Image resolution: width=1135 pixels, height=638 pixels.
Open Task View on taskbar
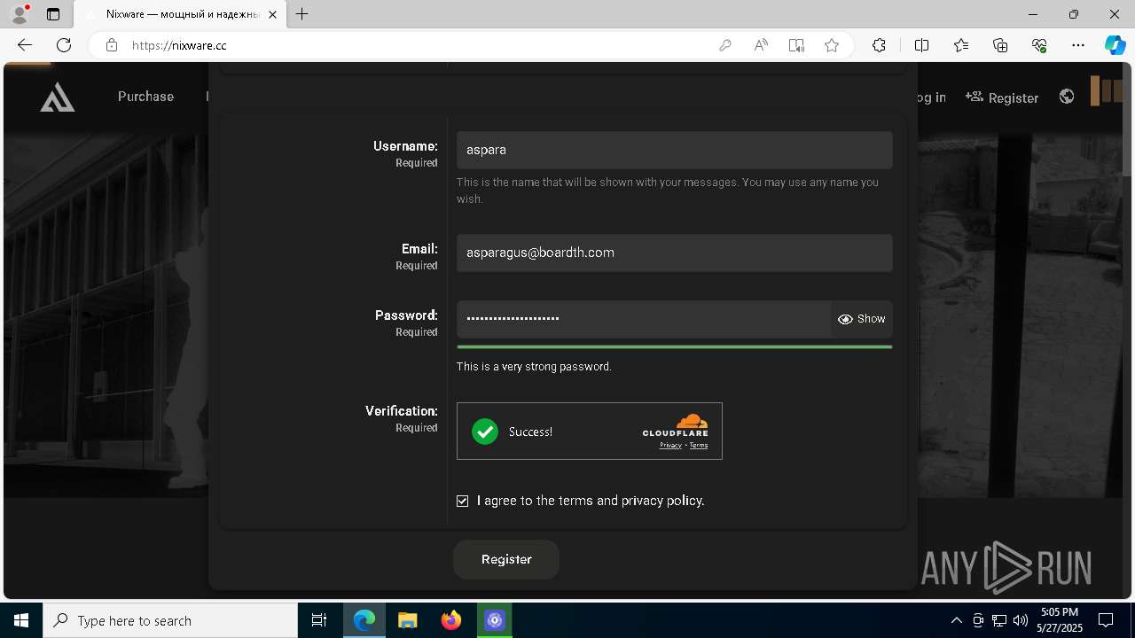tap(319, 620)
